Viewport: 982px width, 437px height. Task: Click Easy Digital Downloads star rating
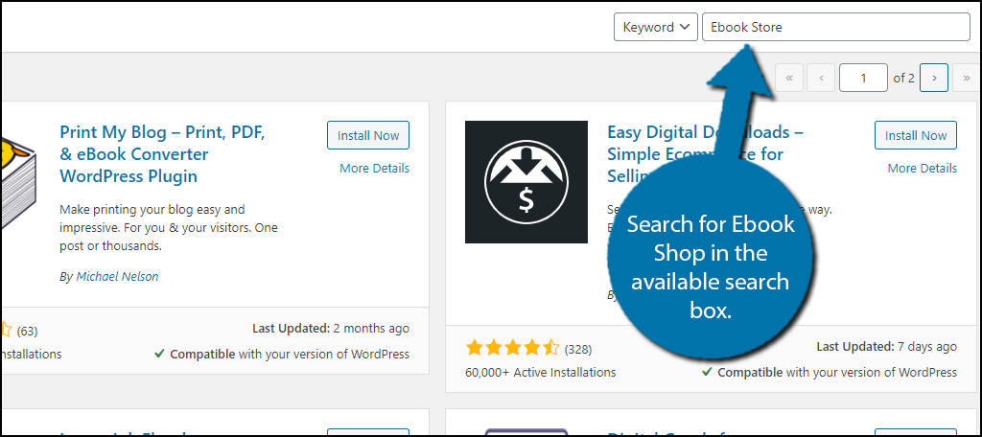[x=511, y=348]
